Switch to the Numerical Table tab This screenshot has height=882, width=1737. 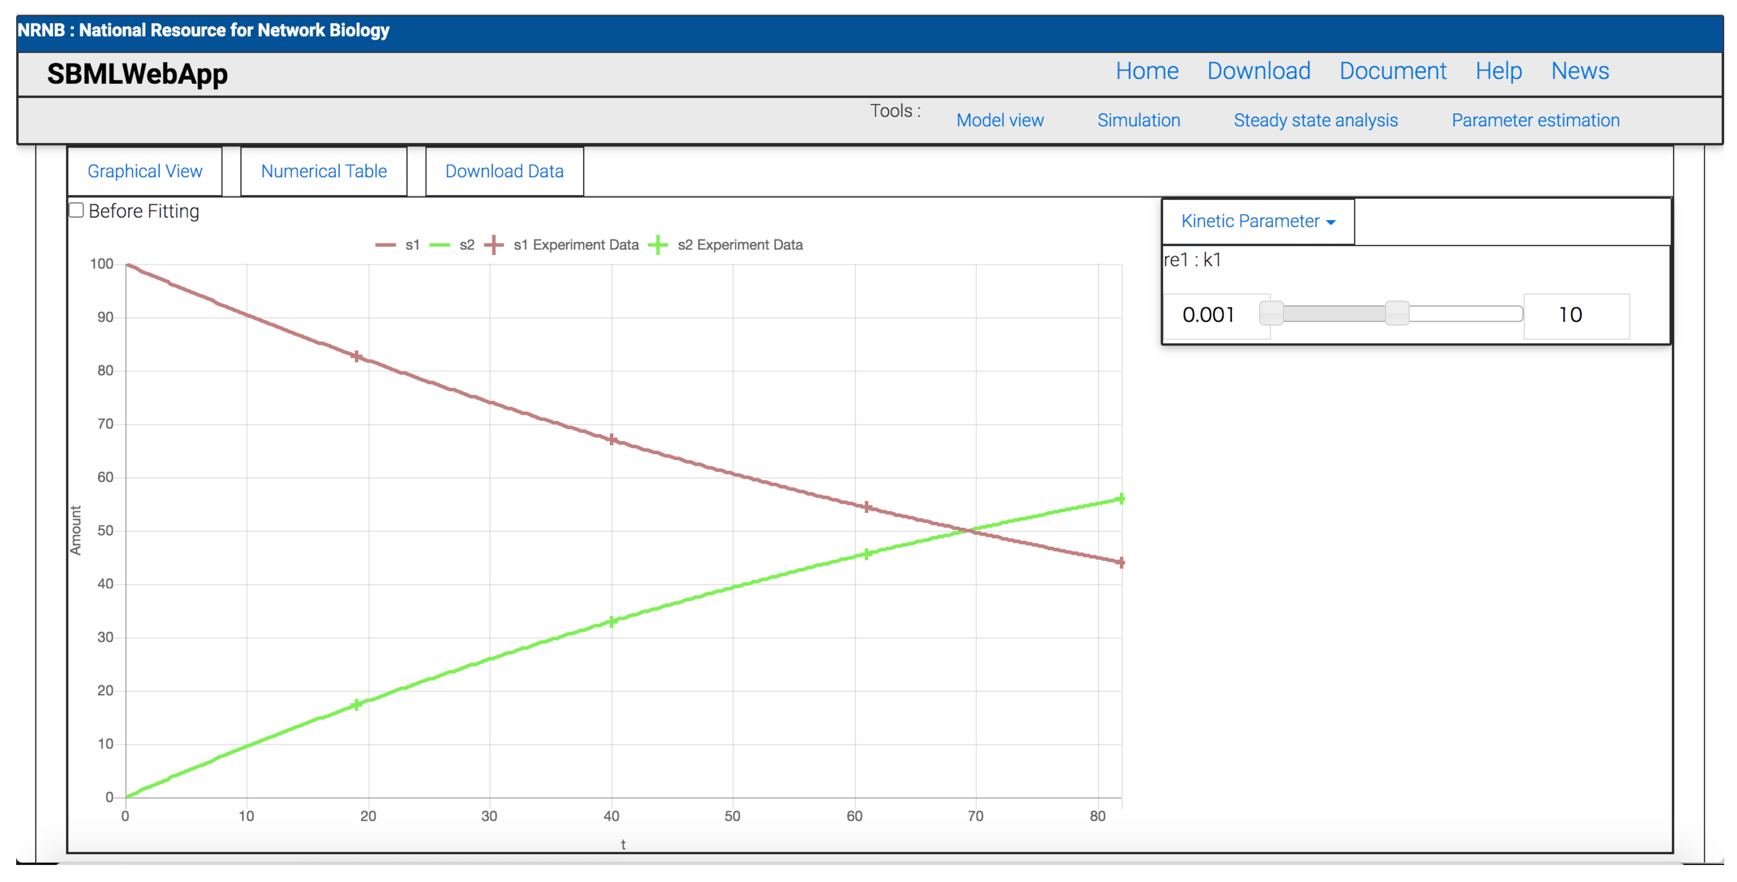click(x=324, y=171)
